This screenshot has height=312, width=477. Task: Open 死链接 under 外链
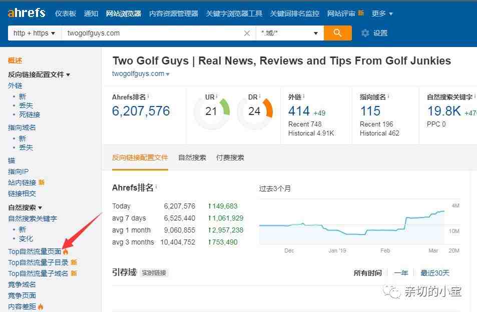pyautogui.click(x=30, y=114)
